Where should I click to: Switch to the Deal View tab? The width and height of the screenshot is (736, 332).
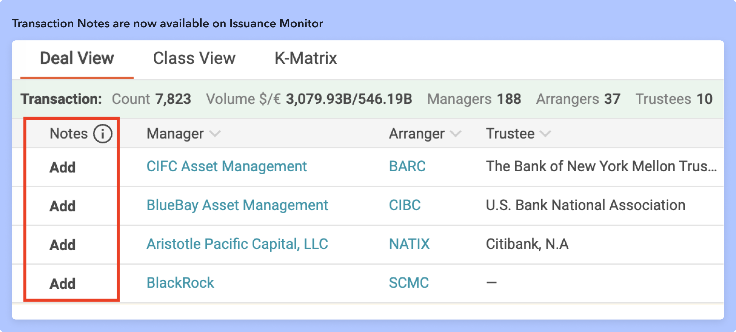tap(77, 58)
